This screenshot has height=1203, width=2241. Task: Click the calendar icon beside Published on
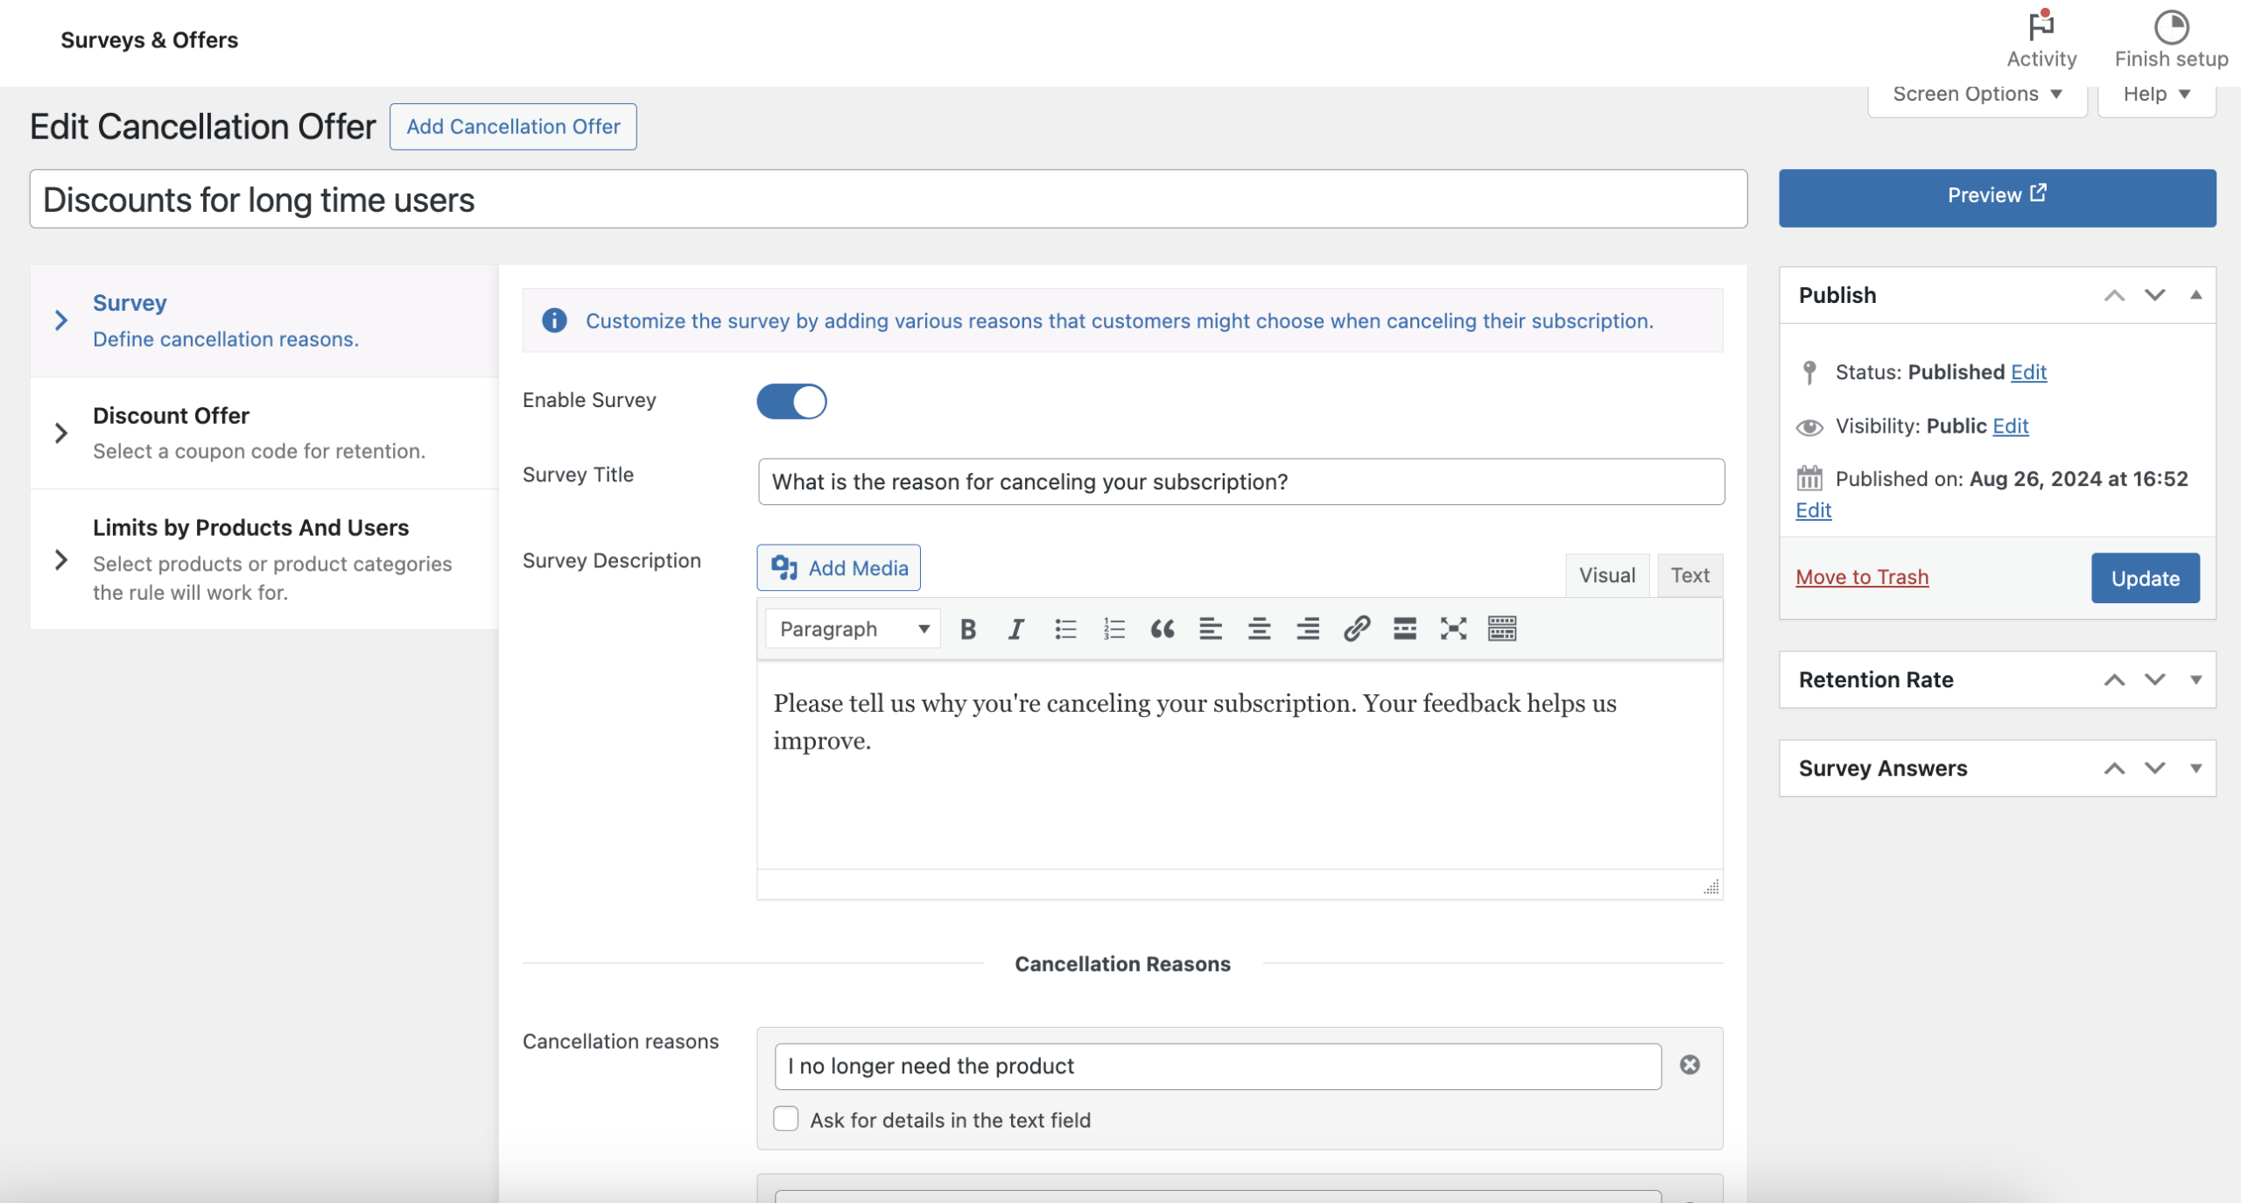pos(1809,479)
